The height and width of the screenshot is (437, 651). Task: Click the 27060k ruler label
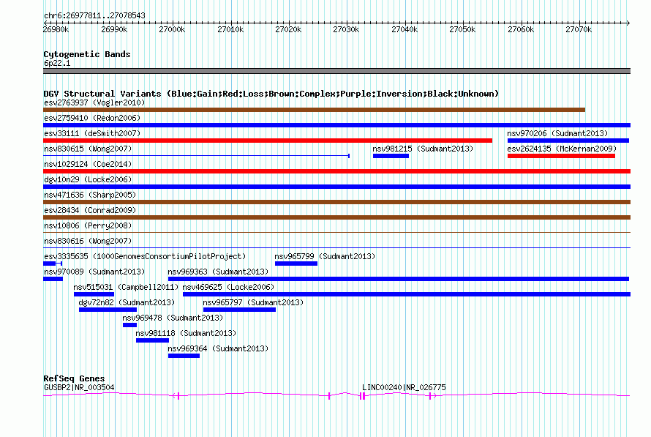(x=521, y=29)
